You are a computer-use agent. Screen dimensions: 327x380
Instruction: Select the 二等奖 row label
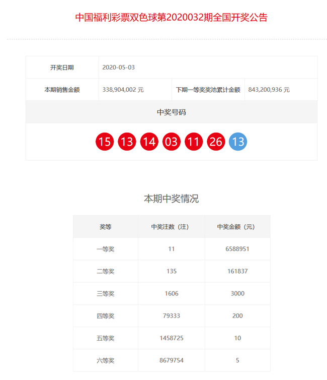pos(106,271)
